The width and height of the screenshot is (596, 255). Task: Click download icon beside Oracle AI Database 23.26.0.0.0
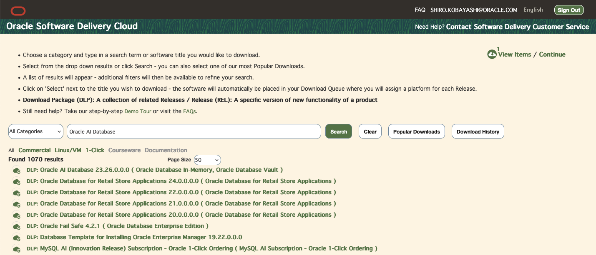click(17, 171)
